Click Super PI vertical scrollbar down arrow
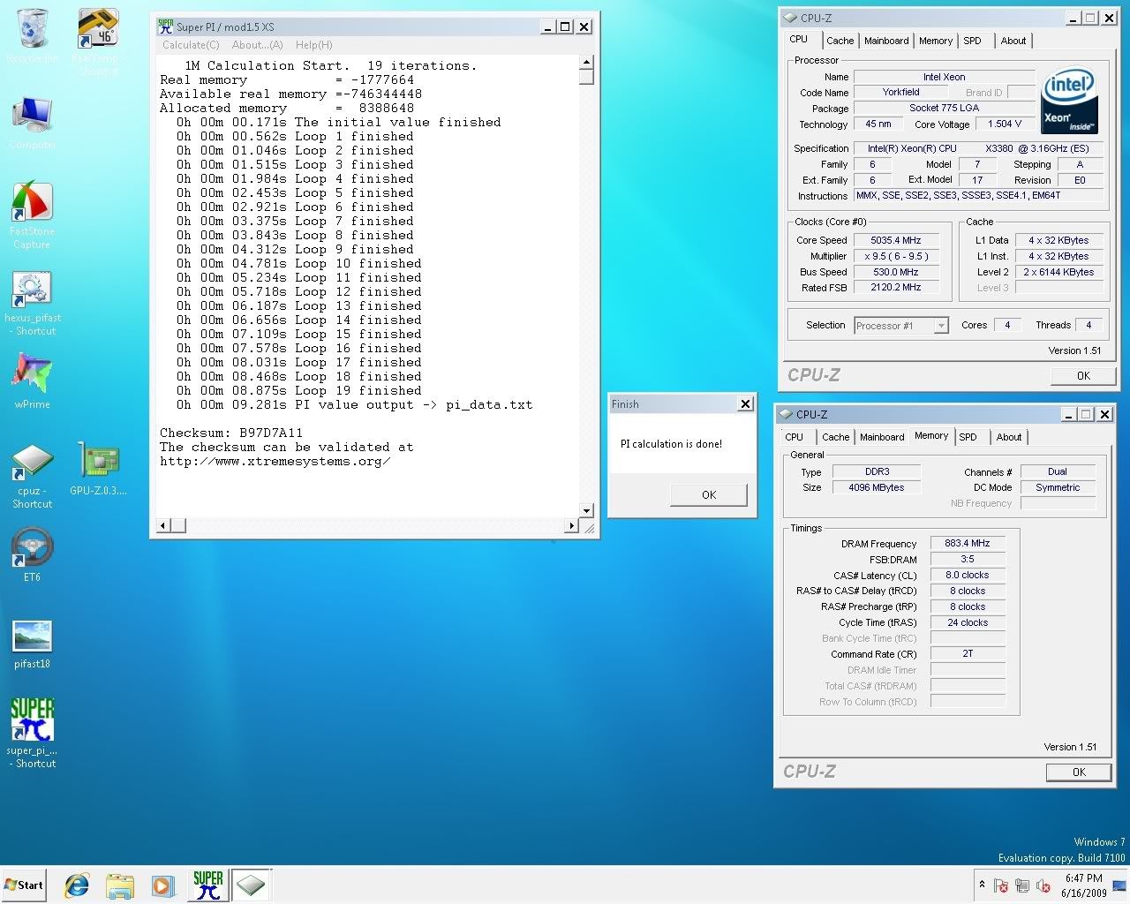Screen dimensions: 1130x904 [587, 510]
